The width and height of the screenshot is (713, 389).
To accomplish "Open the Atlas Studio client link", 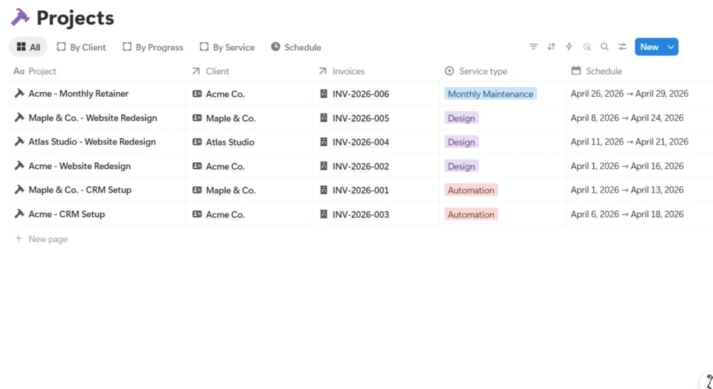I will click(x=230, y=142).
